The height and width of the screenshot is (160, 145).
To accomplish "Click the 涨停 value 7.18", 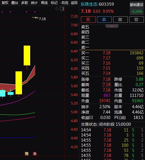I will tap(106, 79).
